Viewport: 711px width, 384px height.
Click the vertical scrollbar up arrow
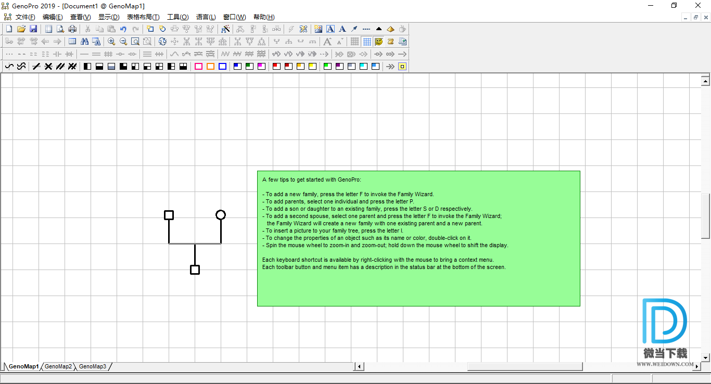[x=706, y=81]
